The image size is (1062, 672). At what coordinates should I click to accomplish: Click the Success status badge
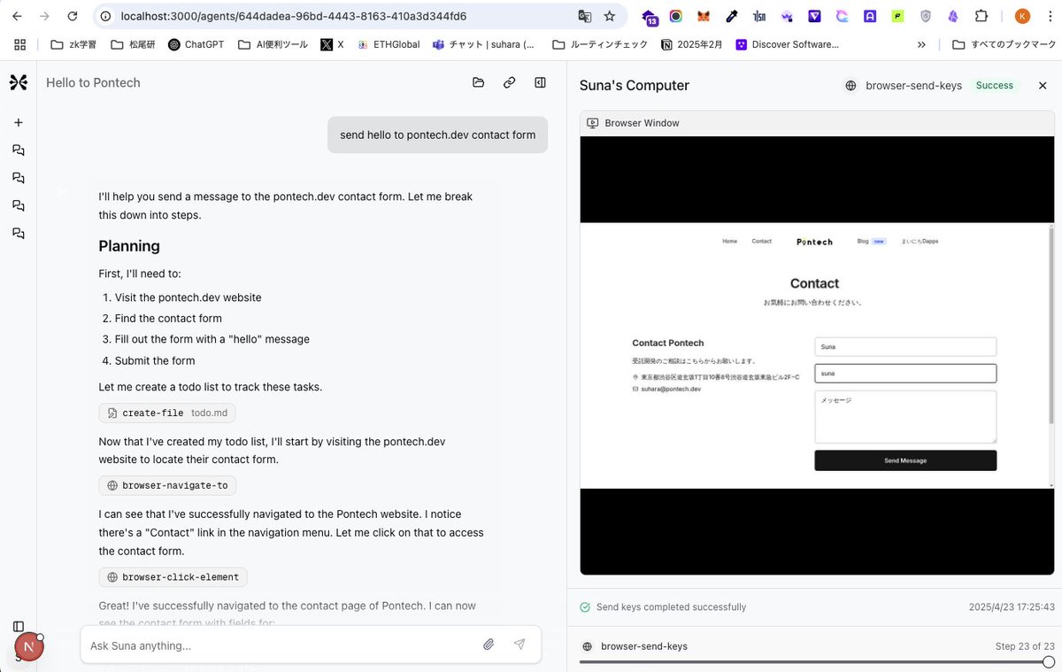(x=994, y=86)
